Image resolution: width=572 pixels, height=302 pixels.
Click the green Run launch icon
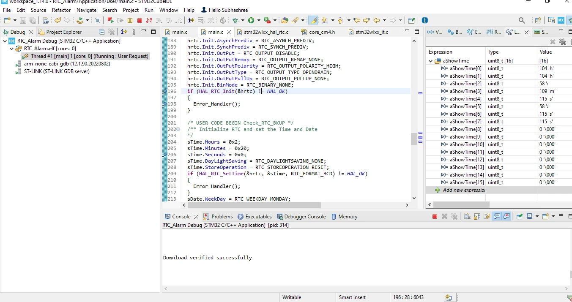click(x=251, y=20)
